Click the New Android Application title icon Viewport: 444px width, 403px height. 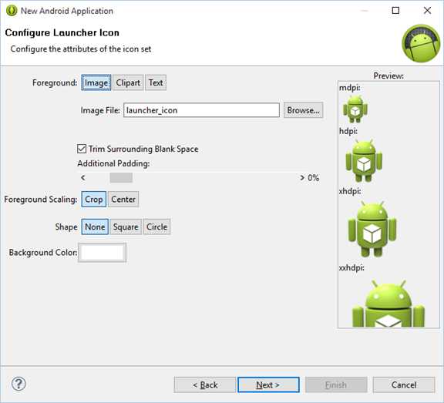pyautogui.click(x=12, y=11)
